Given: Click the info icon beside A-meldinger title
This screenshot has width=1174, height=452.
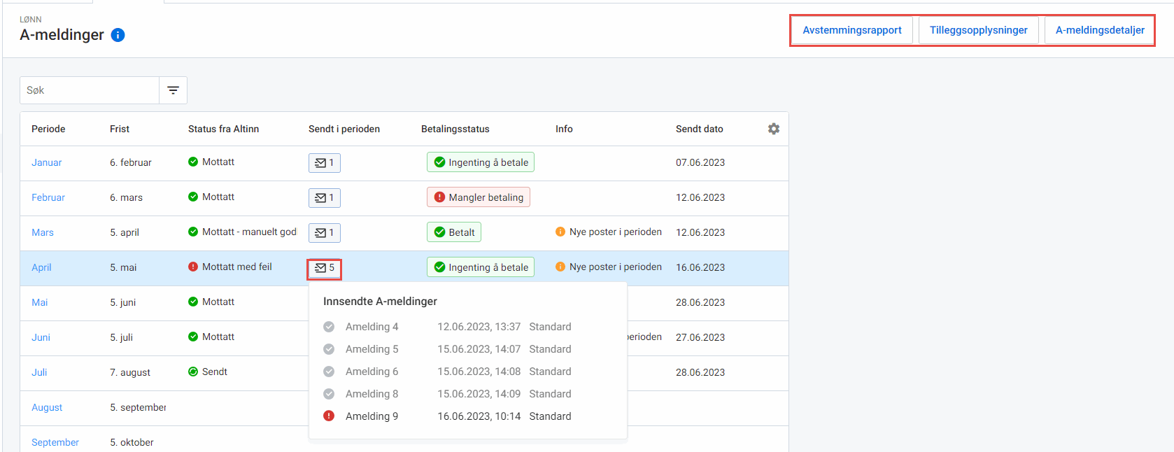Looking at the screenshot, I should (x=118, y=35).
